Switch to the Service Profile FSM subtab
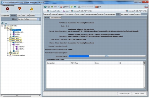Screen dimensions: 149x98 [56, 18]
